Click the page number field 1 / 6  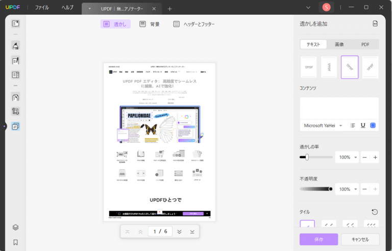pos(160,232)
